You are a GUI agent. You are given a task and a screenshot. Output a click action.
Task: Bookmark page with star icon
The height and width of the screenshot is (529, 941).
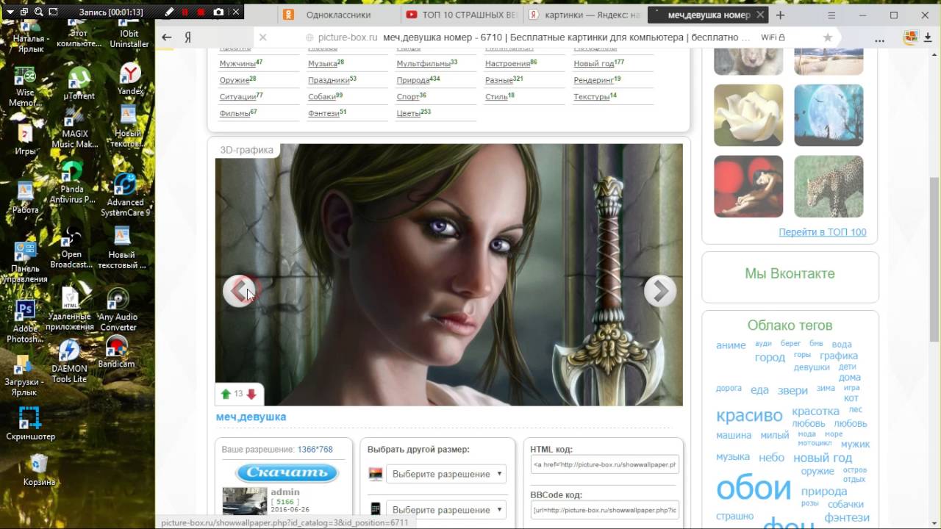pos(828,37)
